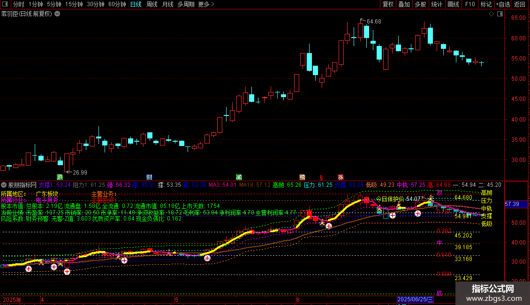Click the 主营业务 label
The height and width of the screenshot is (305, 530).
point(104,194)
